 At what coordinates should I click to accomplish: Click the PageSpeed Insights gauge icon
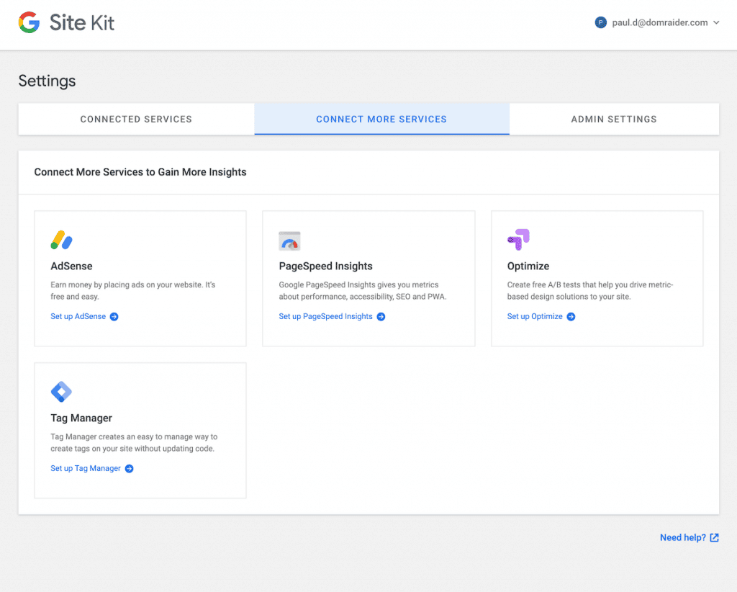289,241
